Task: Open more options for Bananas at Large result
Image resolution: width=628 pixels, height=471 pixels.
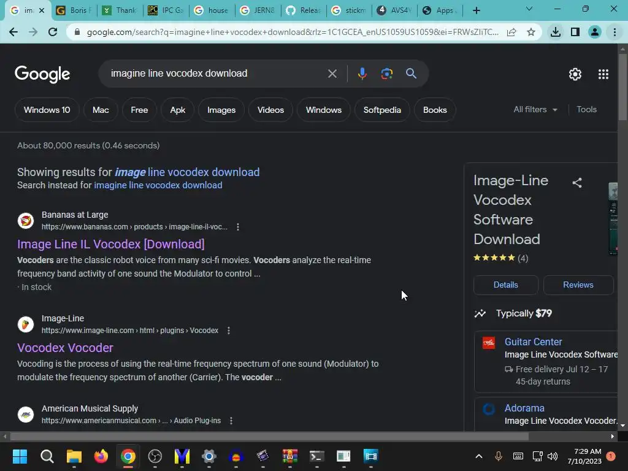Action: (238, 227)
